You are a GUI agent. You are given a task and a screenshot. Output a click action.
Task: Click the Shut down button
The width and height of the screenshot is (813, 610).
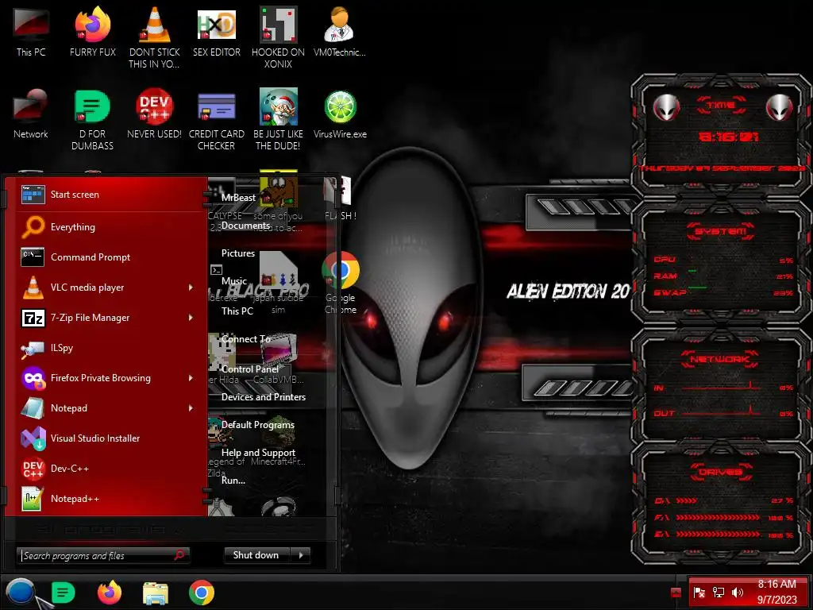(258, 555)
